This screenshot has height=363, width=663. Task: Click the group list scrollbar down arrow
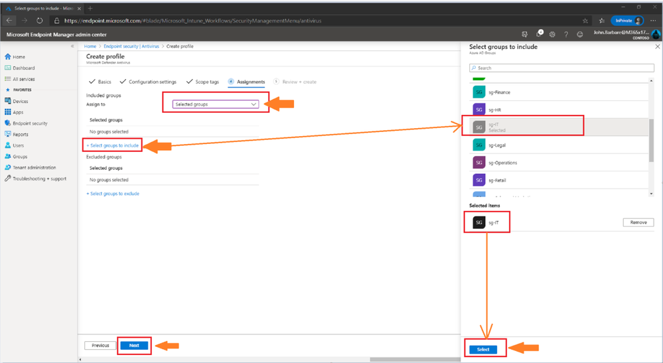click(x=651, y=194)
